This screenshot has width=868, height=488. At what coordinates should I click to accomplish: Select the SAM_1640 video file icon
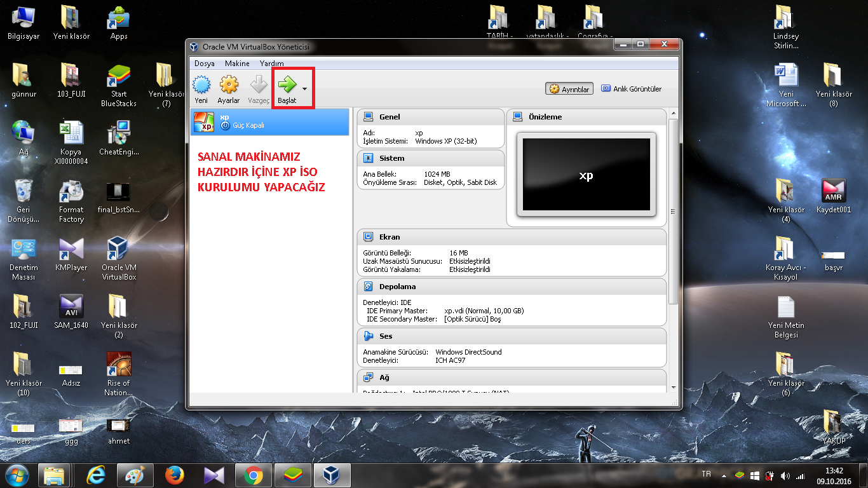pos(71,312)
